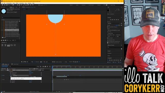Click the new folder icon in Project panel
The width and height of the screenshot is (165, 93).
pyautogui.click(x=4, y=40)
